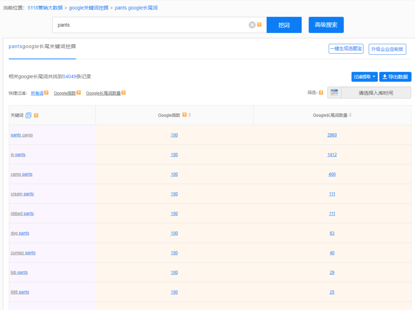Open help icon next to 筛选 label
This screenshot has width=415, height=310.
point(321,93)
